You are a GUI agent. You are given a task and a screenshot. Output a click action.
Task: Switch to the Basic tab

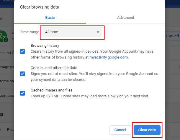tap(50, 18)
